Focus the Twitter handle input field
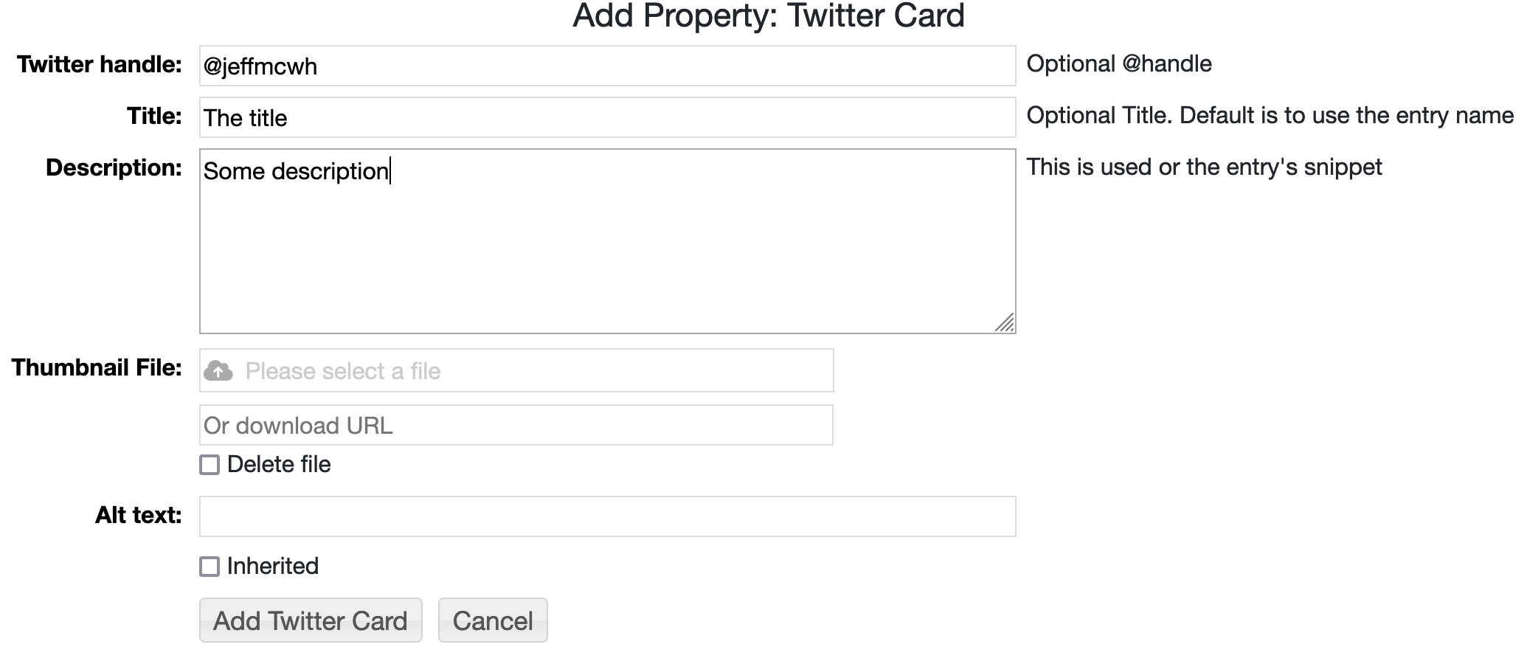The height and width of the screenshot is (661, 1527). point(606,66)
